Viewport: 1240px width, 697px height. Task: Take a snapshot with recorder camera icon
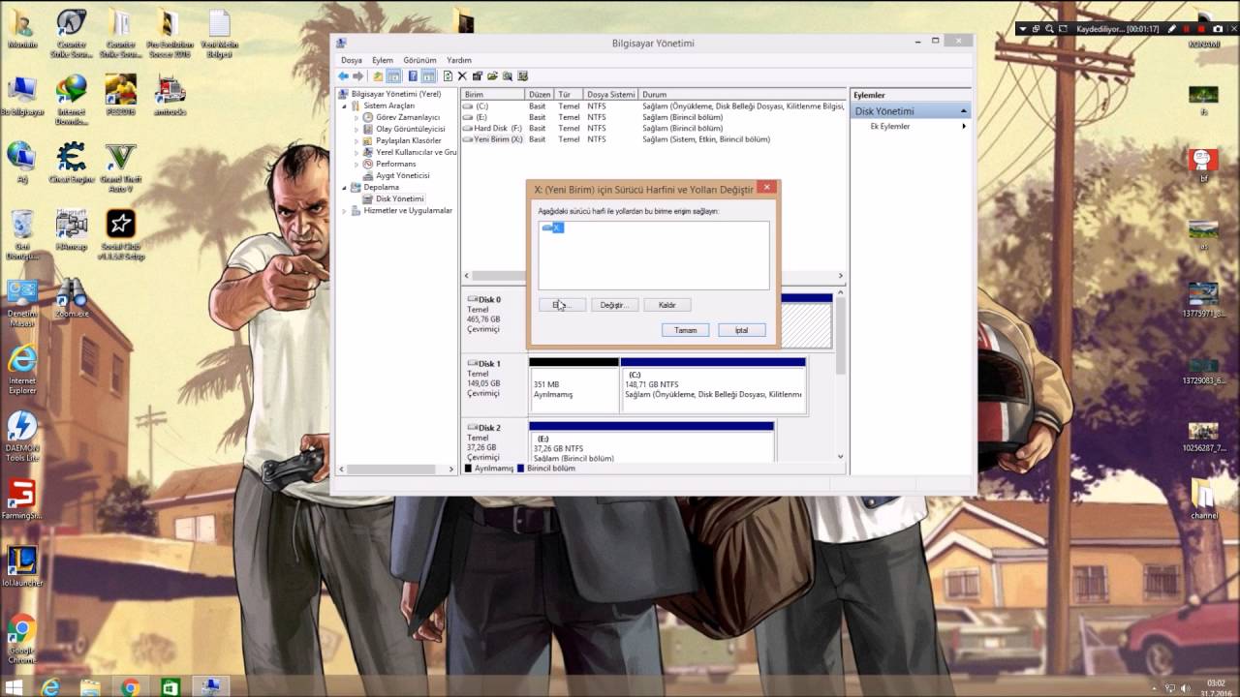(x=1218, y=29)
